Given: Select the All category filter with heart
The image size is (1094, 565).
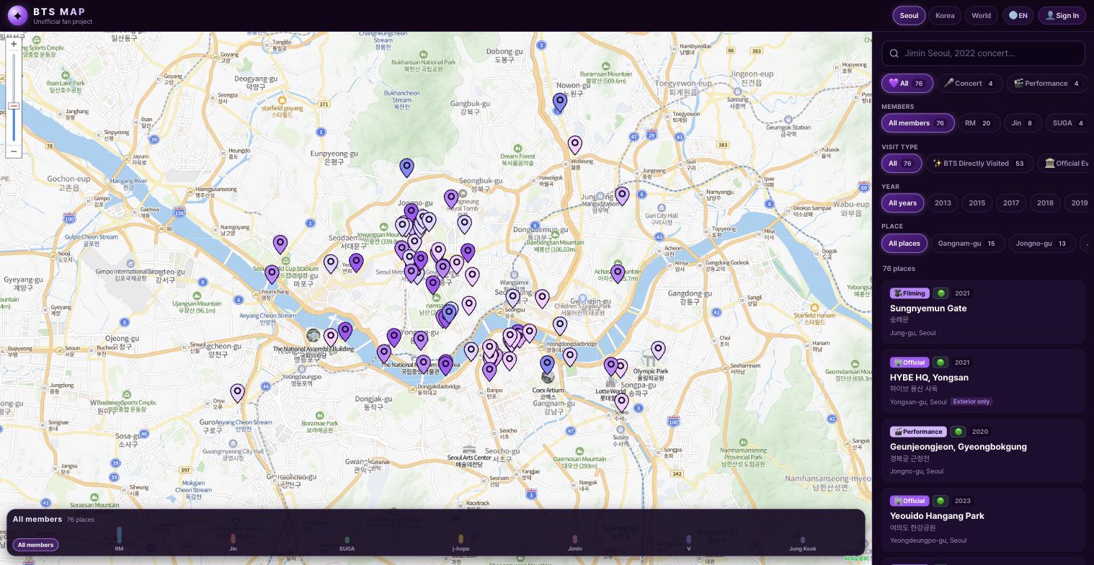Looking at the screenshot, I should click(907, 84).
